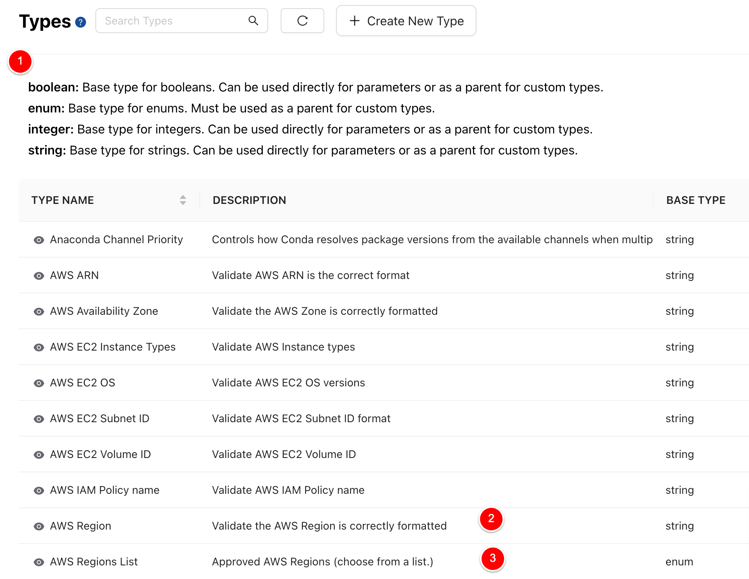
Task: Click the eye icon for Anaconda Channel Priority
Action: point(39,240)
